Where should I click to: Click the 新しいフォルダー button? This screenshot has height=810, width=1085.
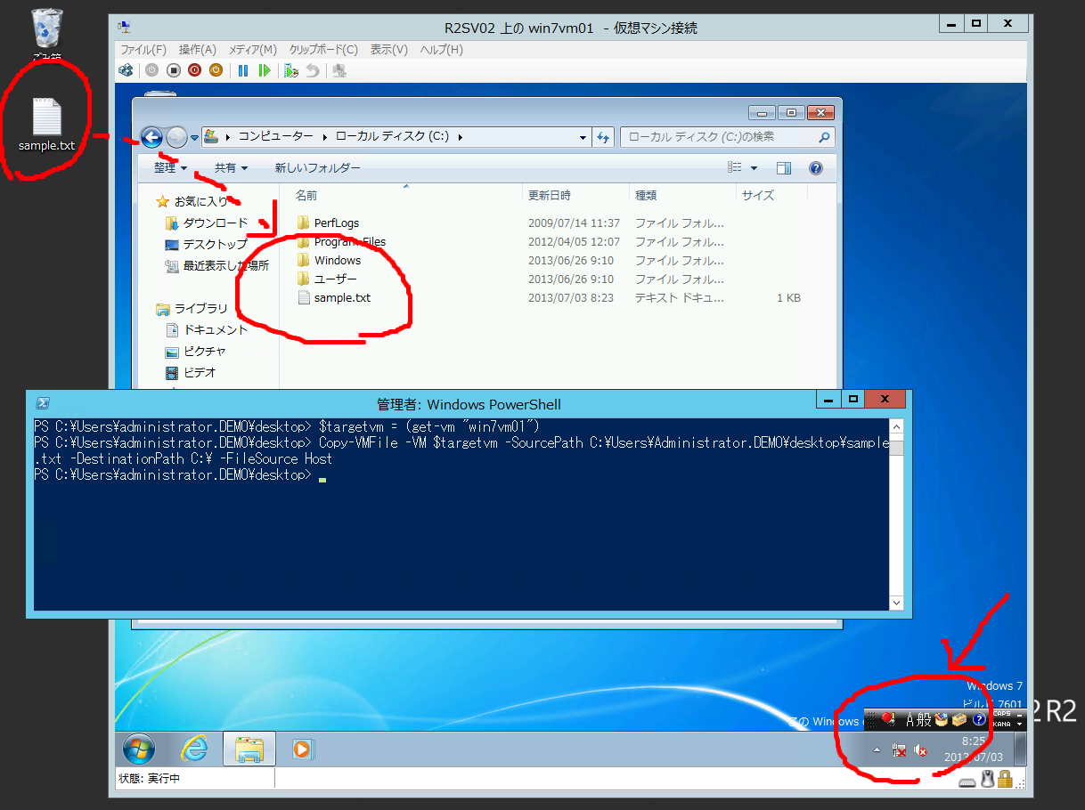point(318,167)
